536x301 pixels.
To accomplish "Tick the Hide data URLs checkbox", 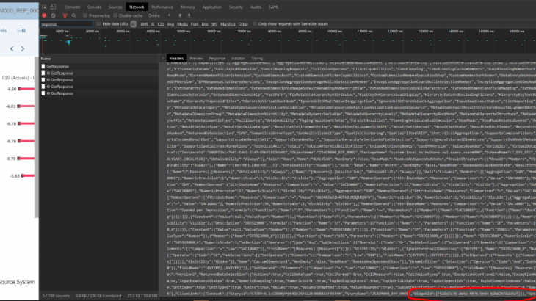I will (99, 24).
